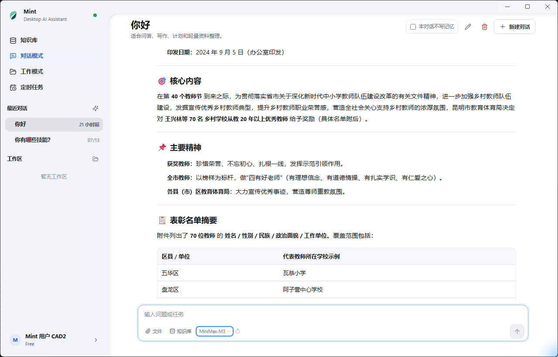Image resolution: width=558 pixels, height=357 pixels.
Task: Click the red trash delete icon
Action: click(484, 27)
